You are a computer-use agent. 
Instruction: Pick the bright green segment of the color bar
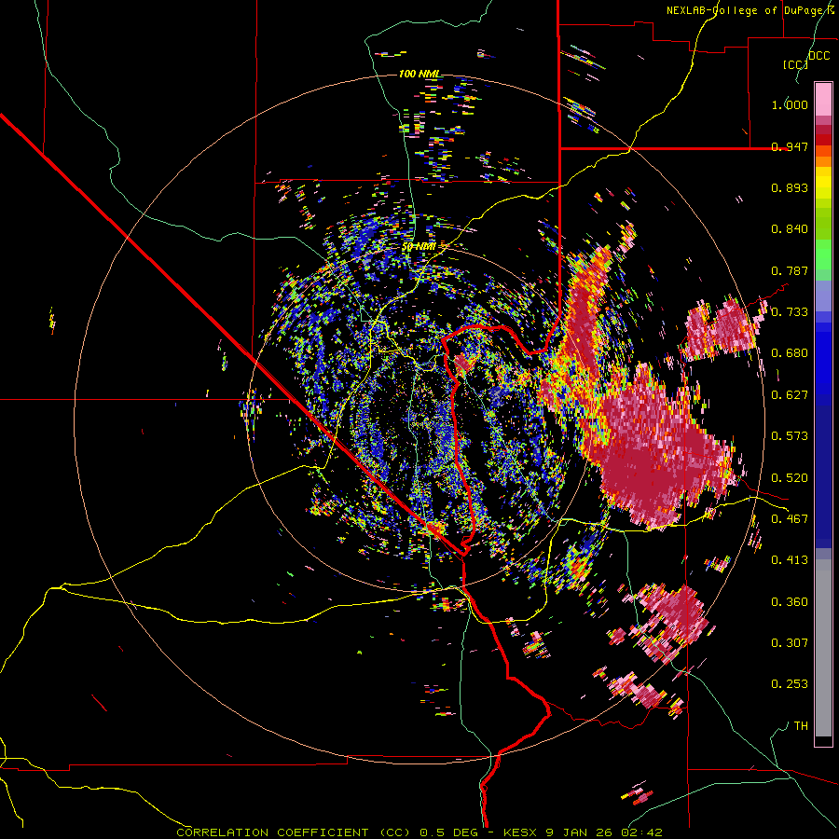(x=823, y=254)
